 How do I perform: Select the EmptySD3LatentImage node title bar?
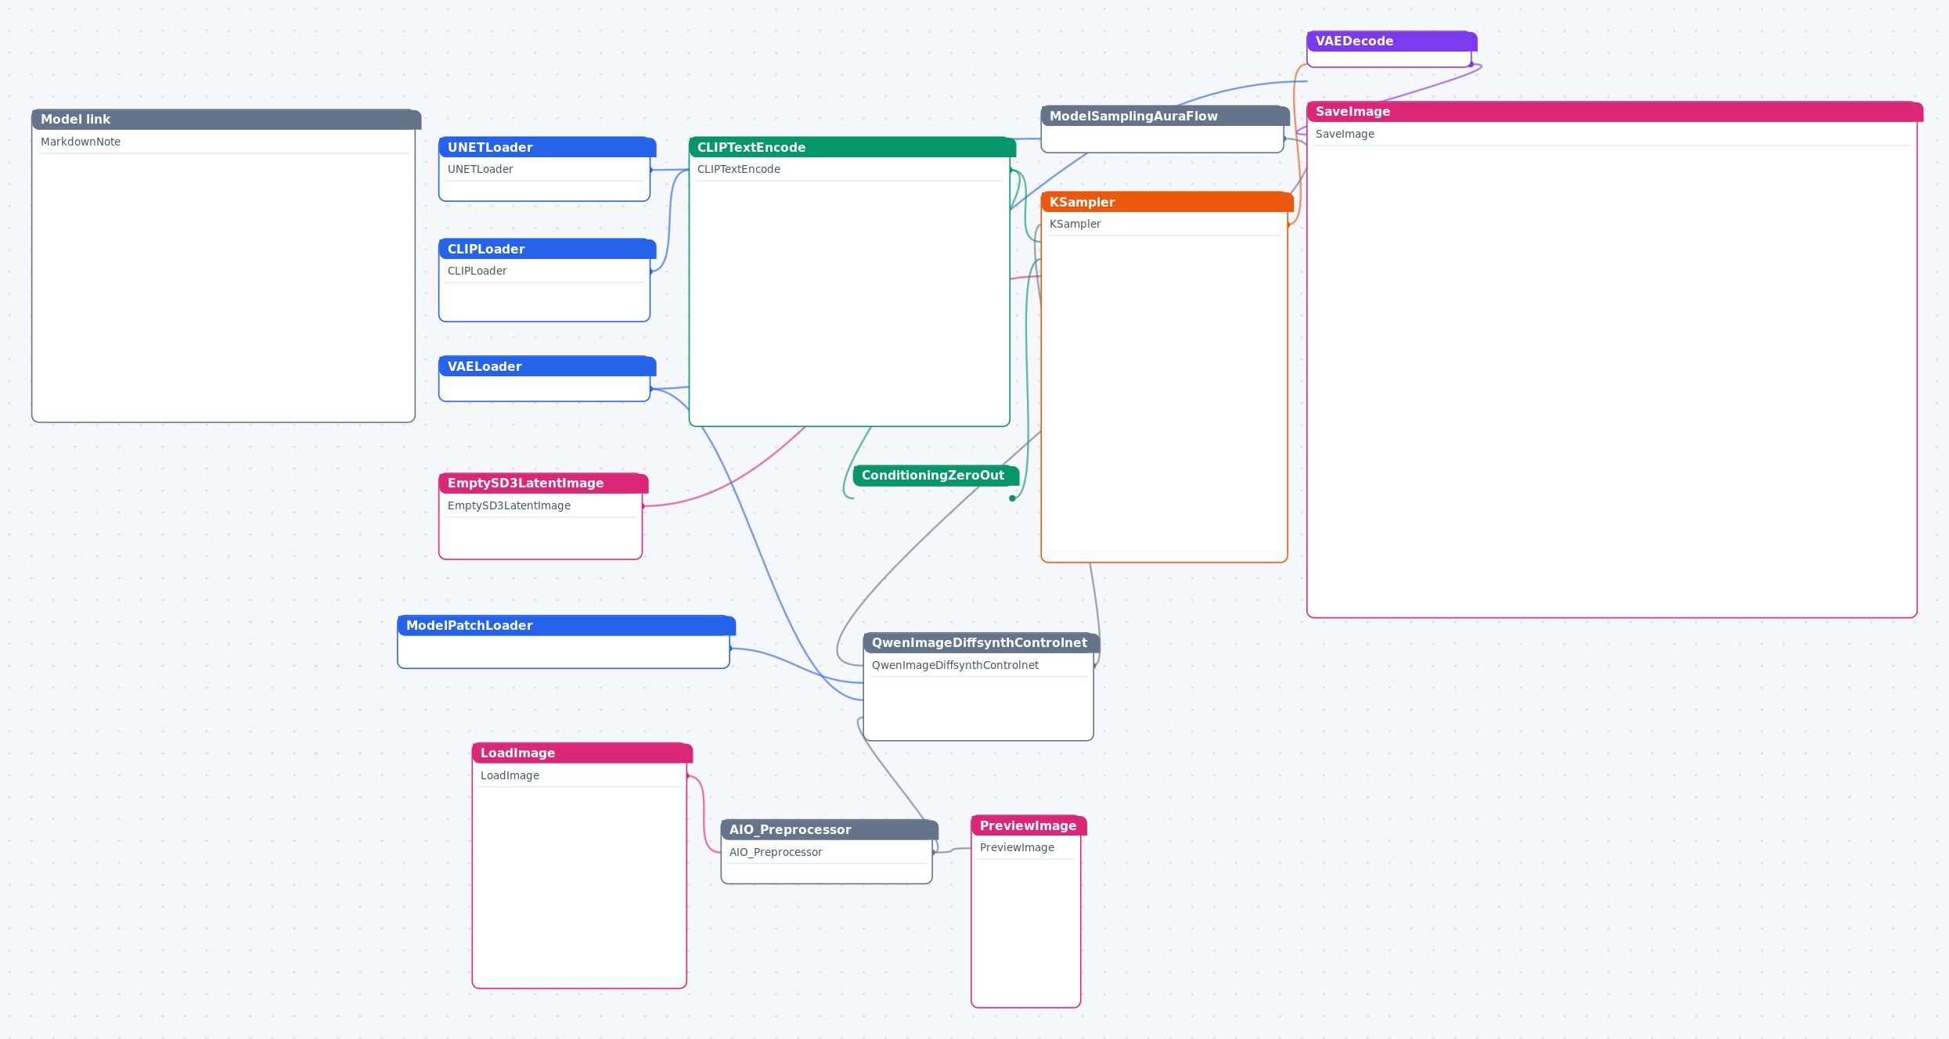tap(543, 483)
